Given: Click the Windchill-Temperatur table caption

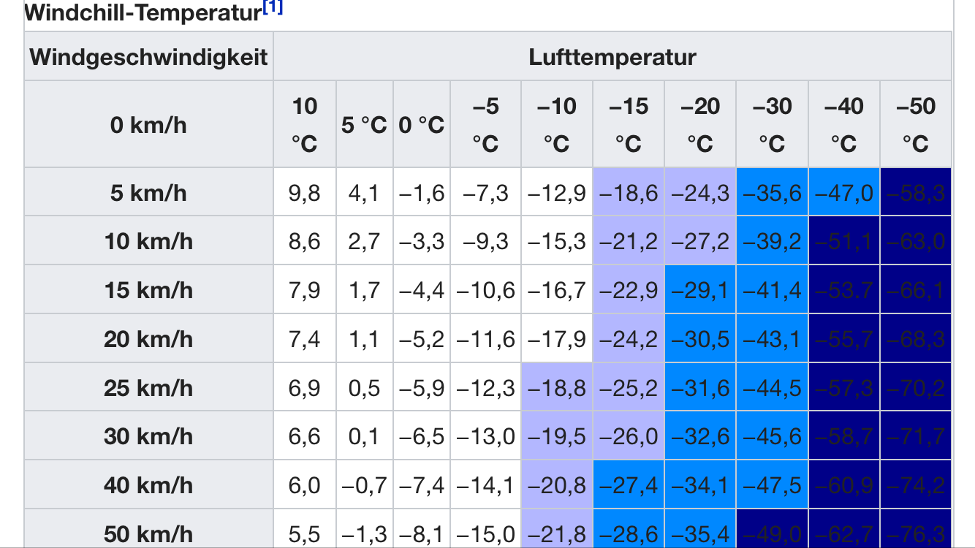Looking at the screenshot, I should pyautogui.click(x=143, y=12).
